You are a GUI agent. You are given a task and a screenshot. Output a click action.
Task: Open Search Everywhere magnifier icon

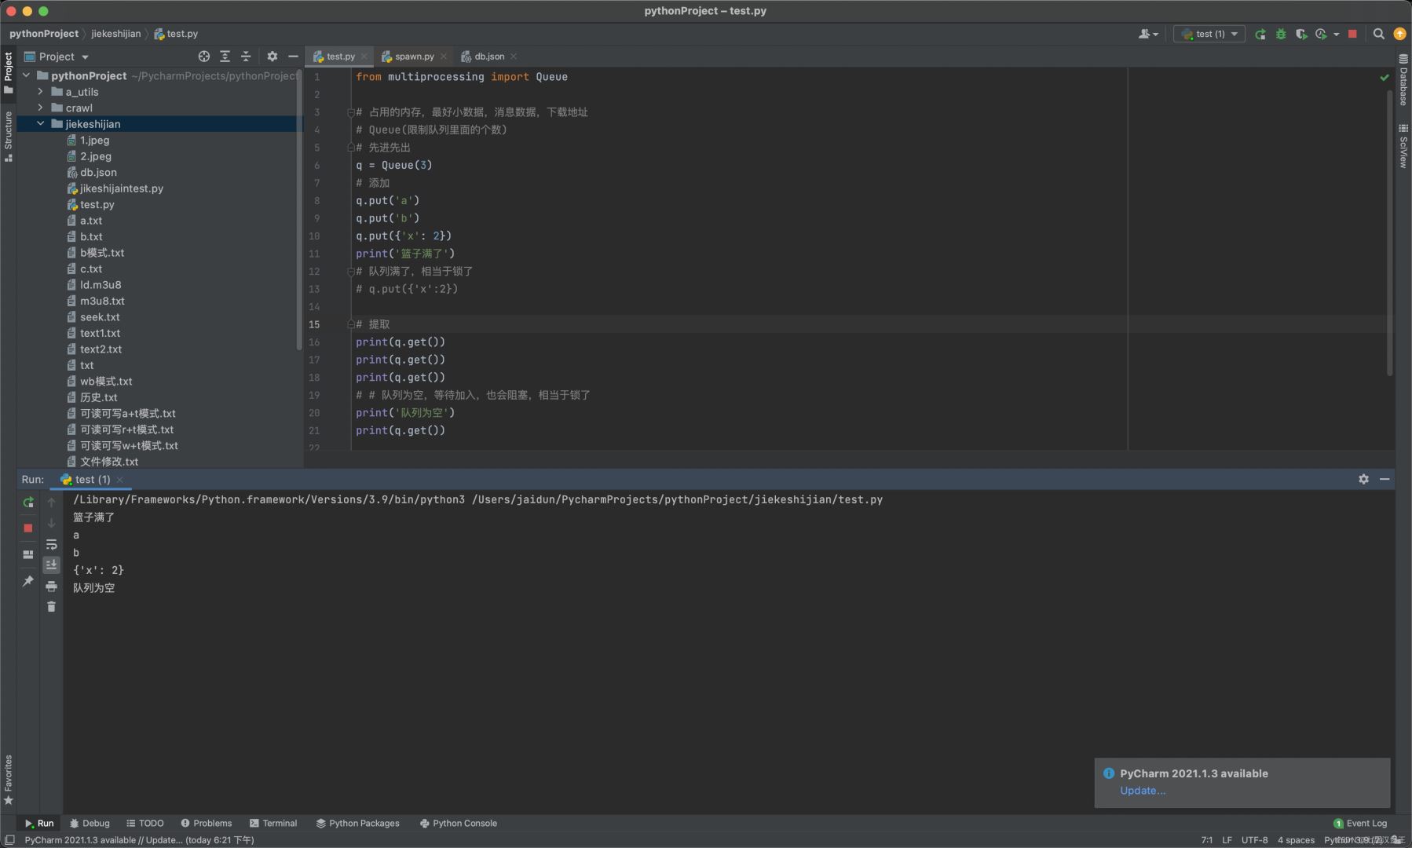pos(1378,34)
